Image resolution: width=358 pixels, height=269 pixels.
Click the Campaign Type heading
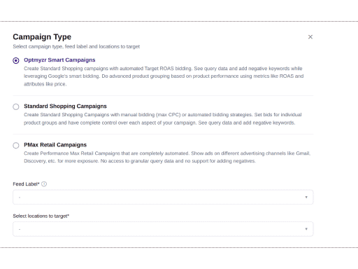(x=42, y=37)
